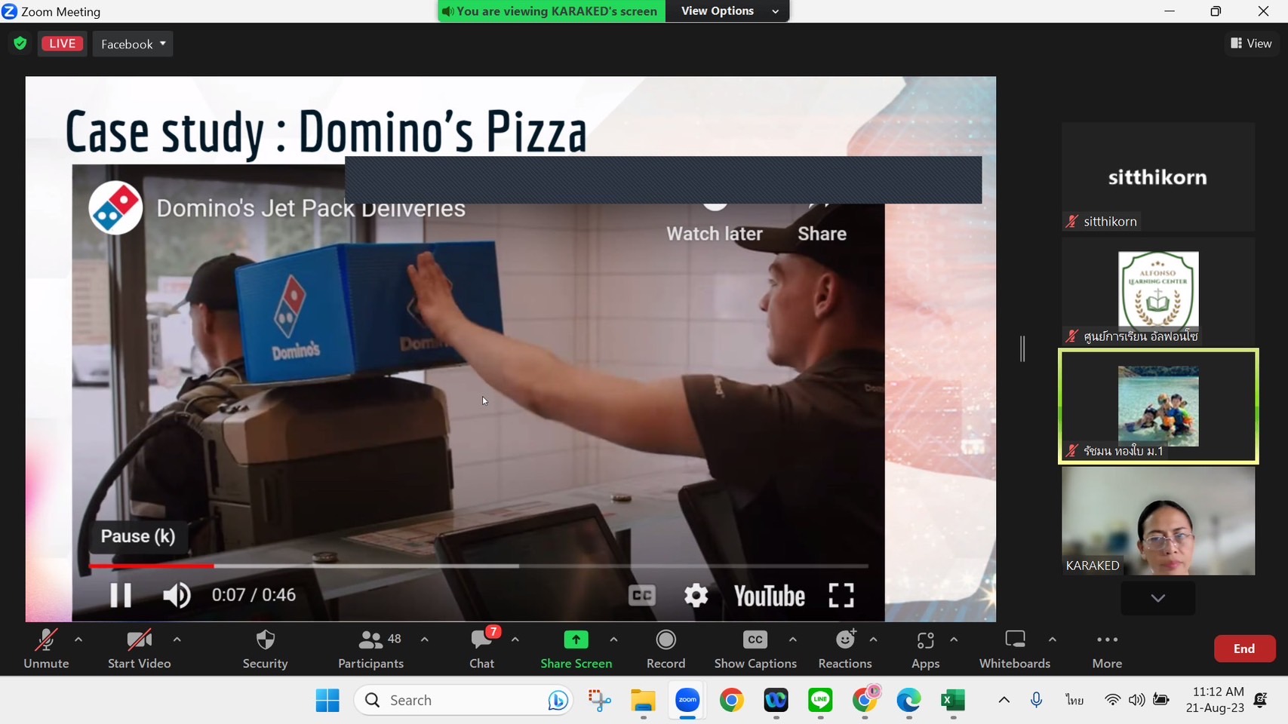Start recording with the Record button
This screenshot has height=724, width=1288.
tap(666, 649)
